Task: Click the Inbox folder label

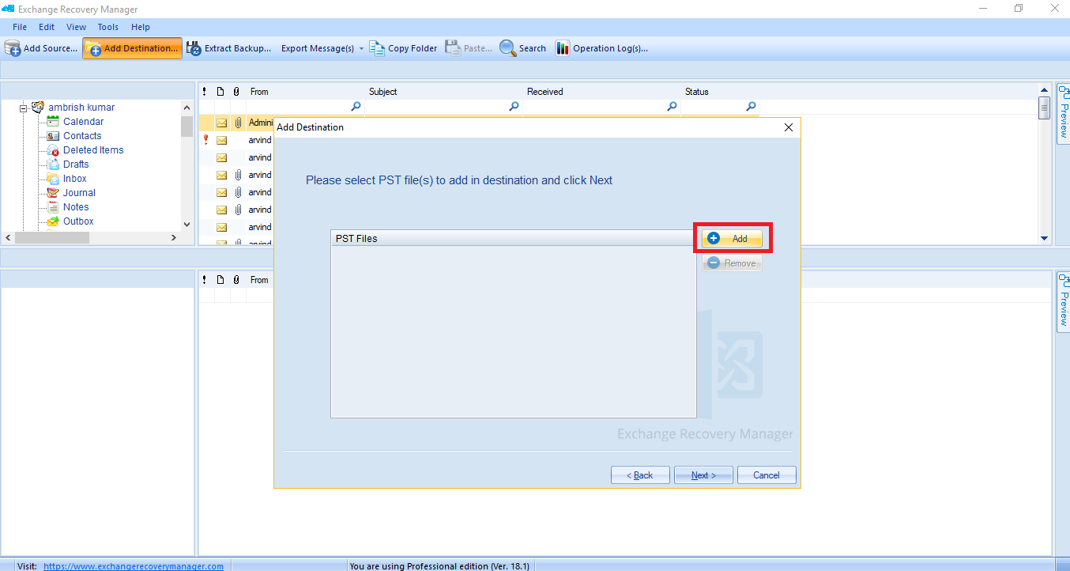Action: click(x=75, y=179)
